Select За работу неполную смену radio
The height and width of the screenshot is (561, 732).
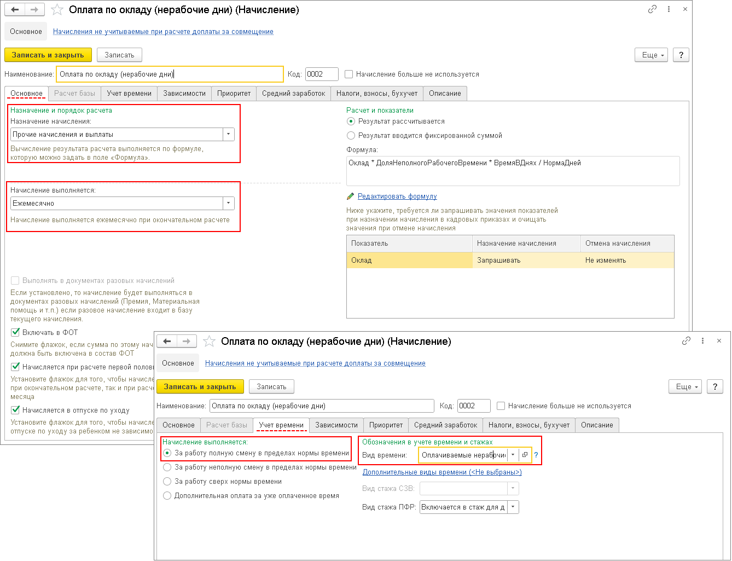click(167, 467)
